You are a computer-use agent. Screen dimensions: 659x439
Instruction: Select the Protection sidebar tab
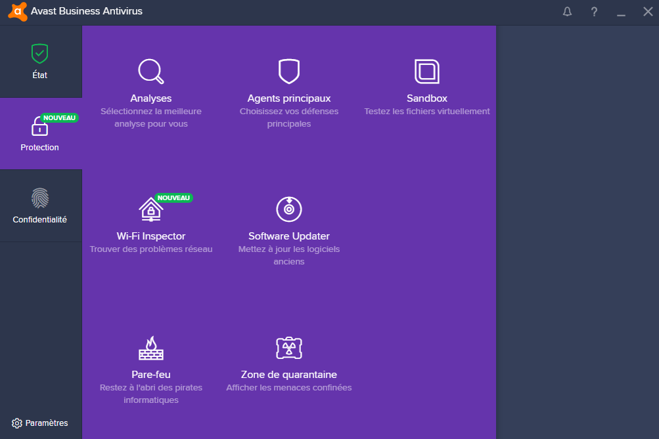(x=40, y=134)
